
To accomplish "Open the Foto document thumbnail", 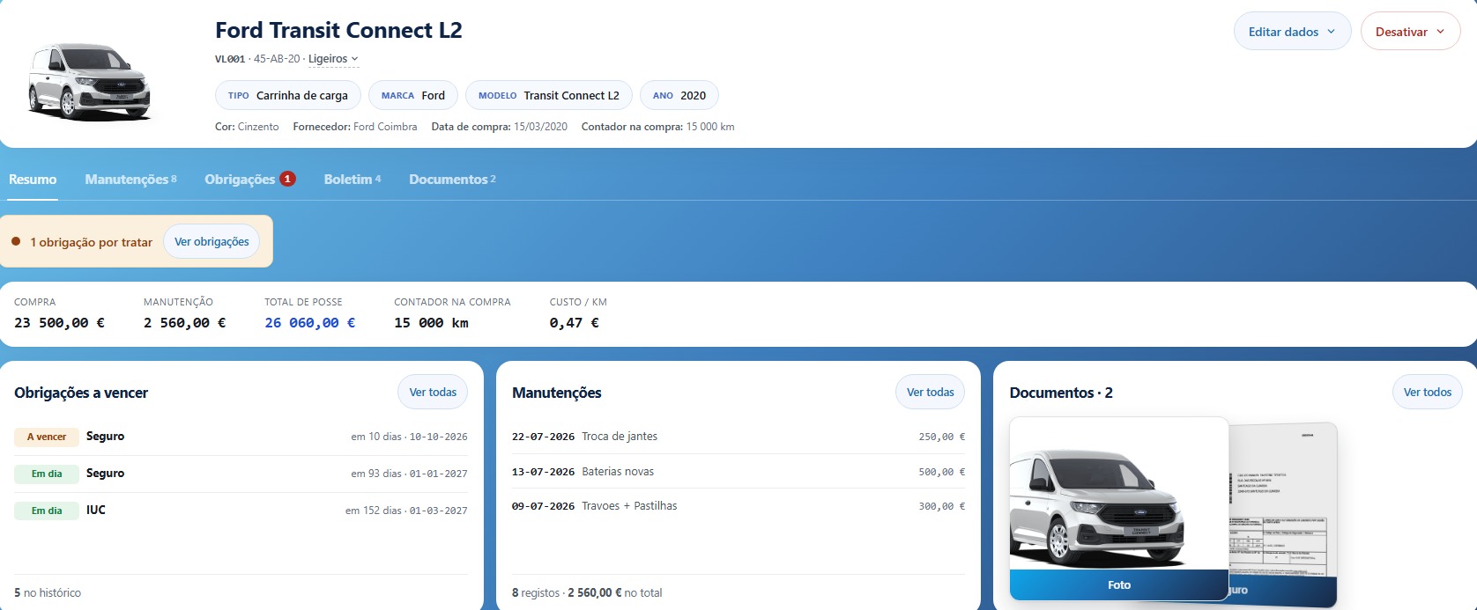I will 1119,508.
